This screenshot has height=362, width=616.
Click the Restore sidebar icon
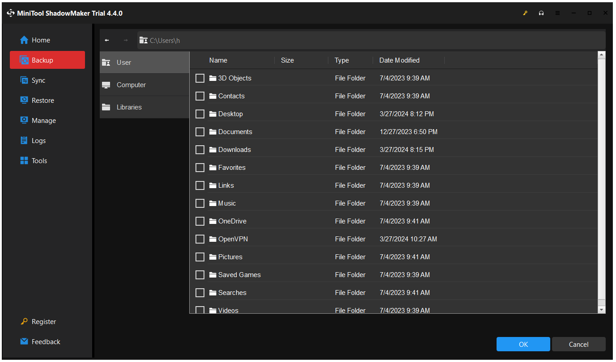coord(24,101)
